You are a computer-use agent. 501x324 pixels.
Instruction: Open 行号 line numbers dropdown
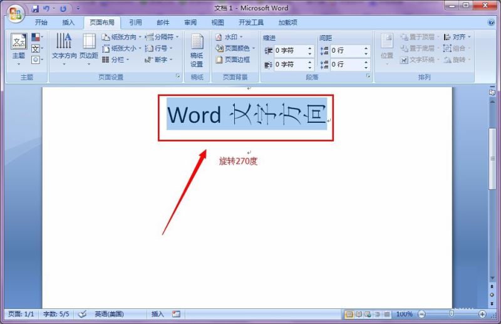(158, 48)
